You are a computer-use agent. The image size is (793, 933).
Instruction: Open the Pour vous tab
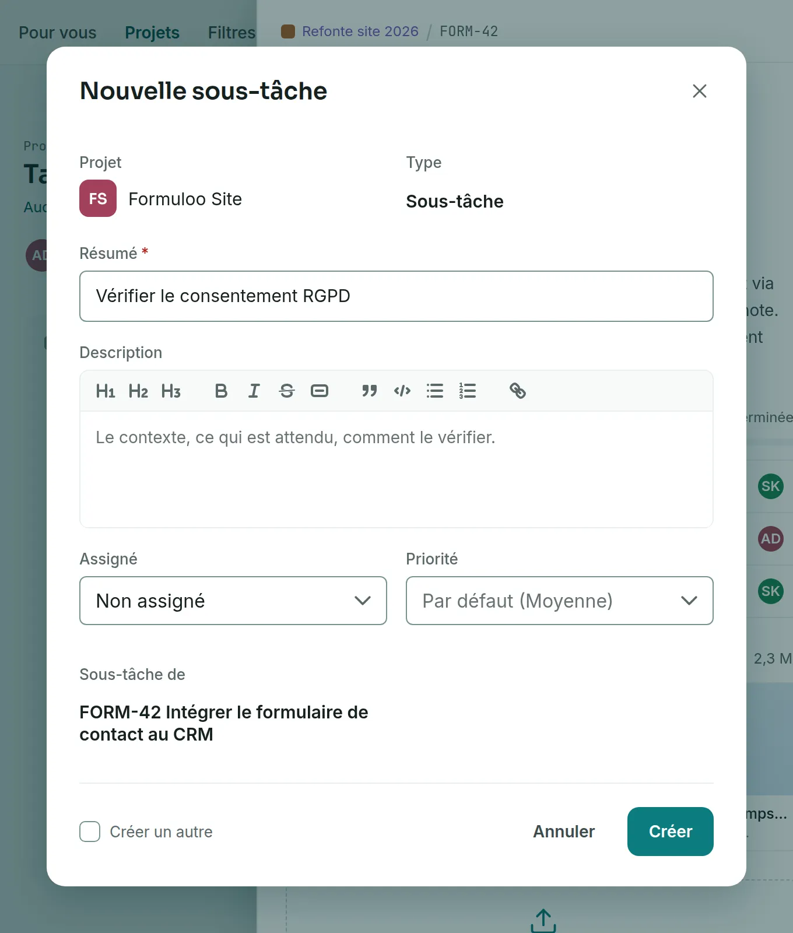coord(58,33)
